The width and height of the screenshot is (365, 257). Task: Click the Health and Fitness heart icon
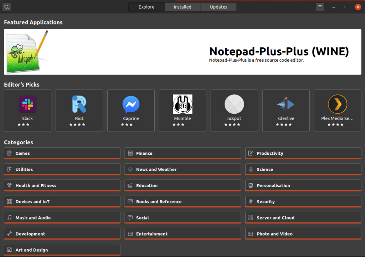point(9,185)
